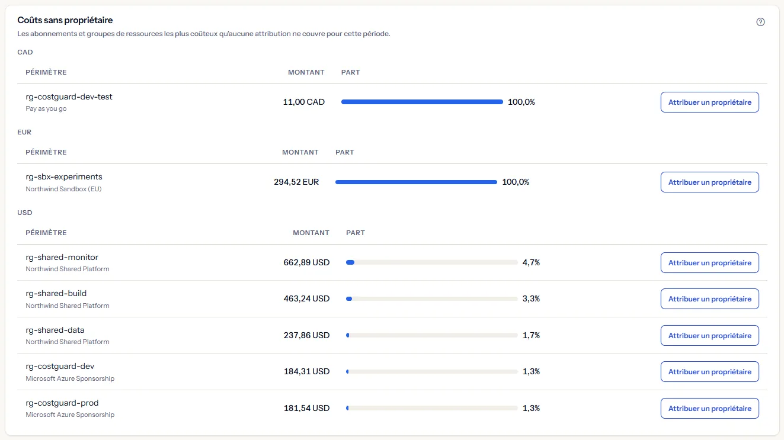This screenshot has height=440, width=784.
Task: Click the 1,7% share bar of rg-shared-data
Action: 432,335
